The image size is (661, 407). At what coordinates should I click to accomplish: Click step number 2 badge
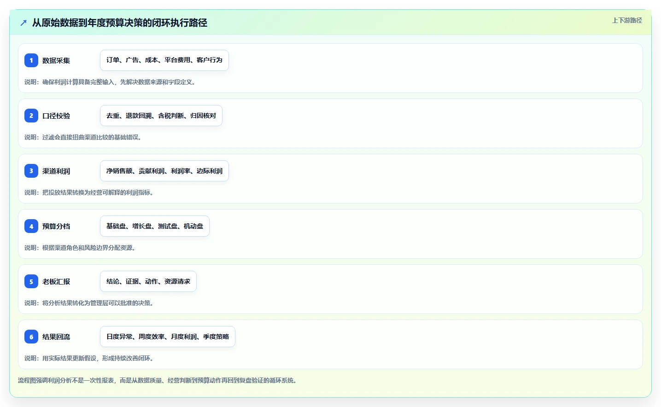click(31, 116)
